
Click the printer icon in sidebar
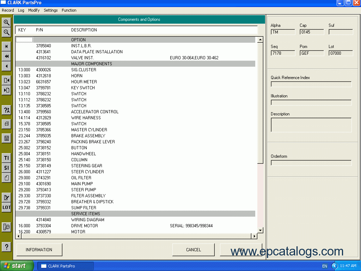[x=6, y=124]
